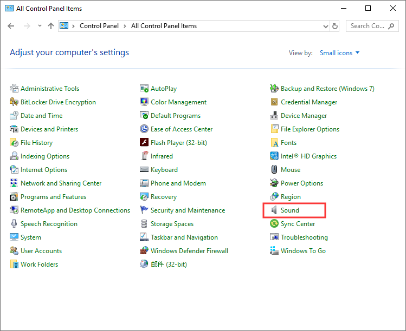
Task: Click the Device Manager icon
Action: (274, 116)
